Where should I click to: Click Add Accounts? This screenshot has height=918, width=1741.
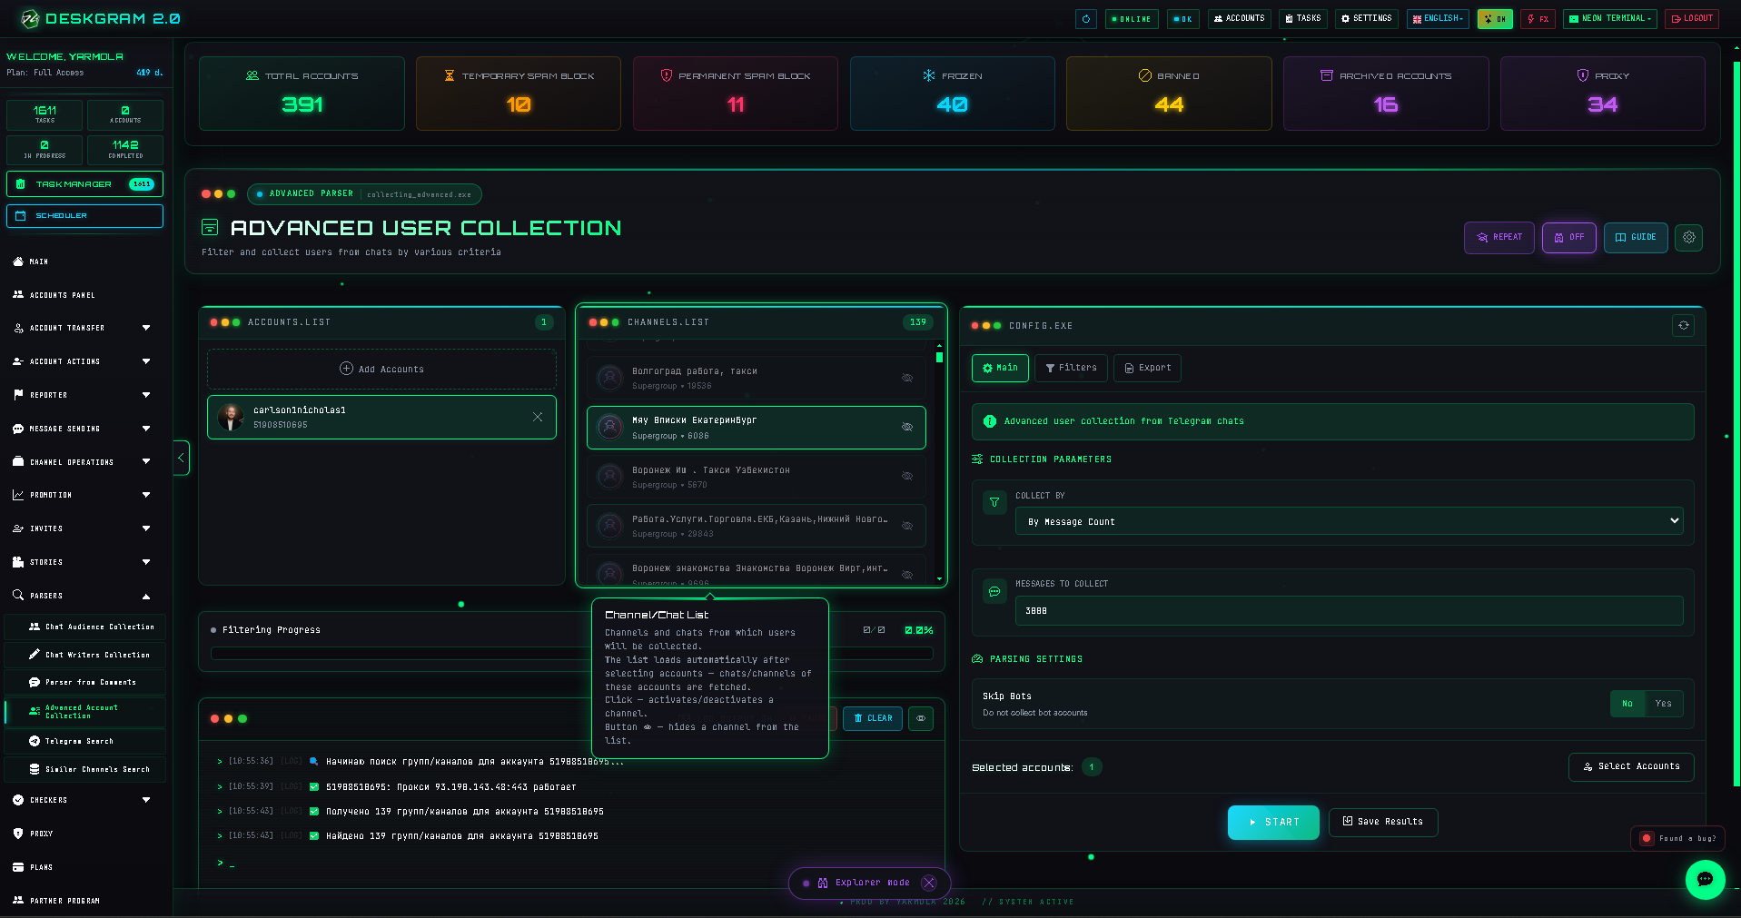381,369
